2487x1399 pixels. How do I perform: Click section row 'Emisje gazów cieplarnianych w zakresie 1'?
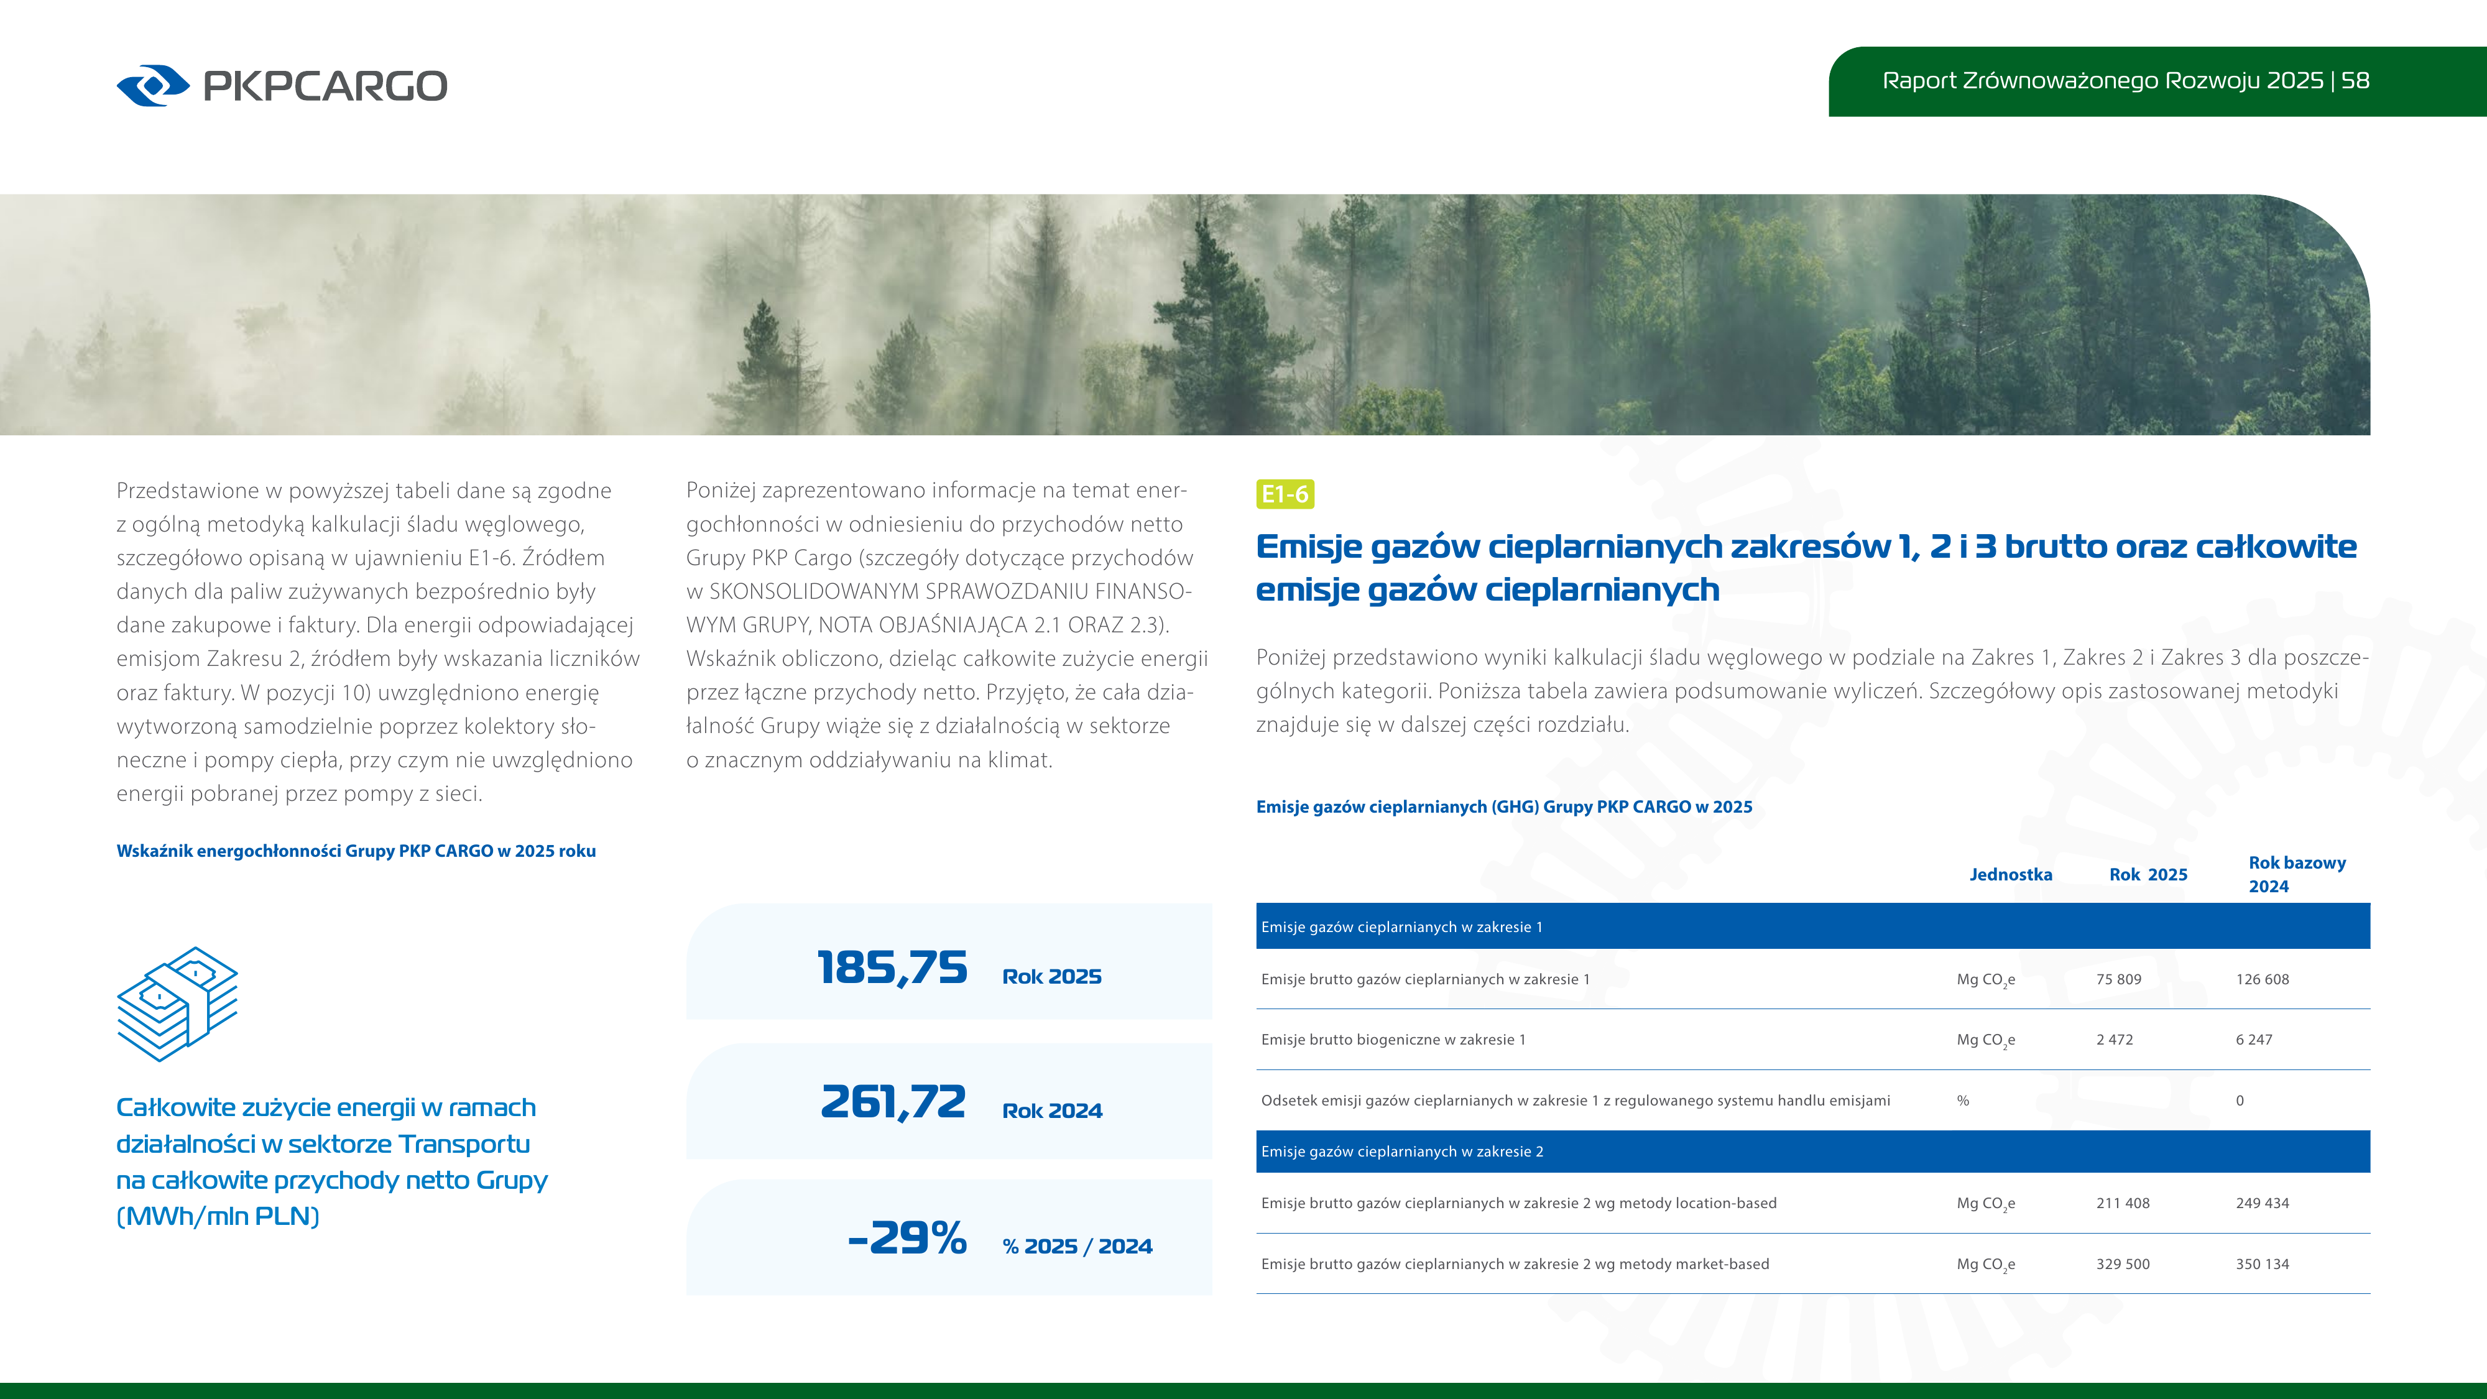point(1813,927)
